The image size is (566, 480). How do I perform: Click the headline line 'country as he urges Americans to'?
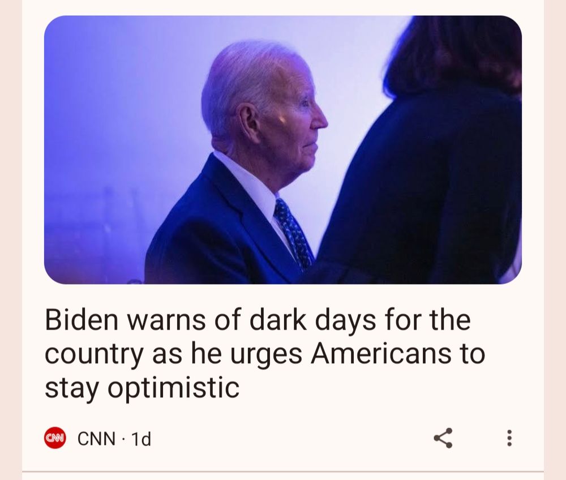coord(265,354)
